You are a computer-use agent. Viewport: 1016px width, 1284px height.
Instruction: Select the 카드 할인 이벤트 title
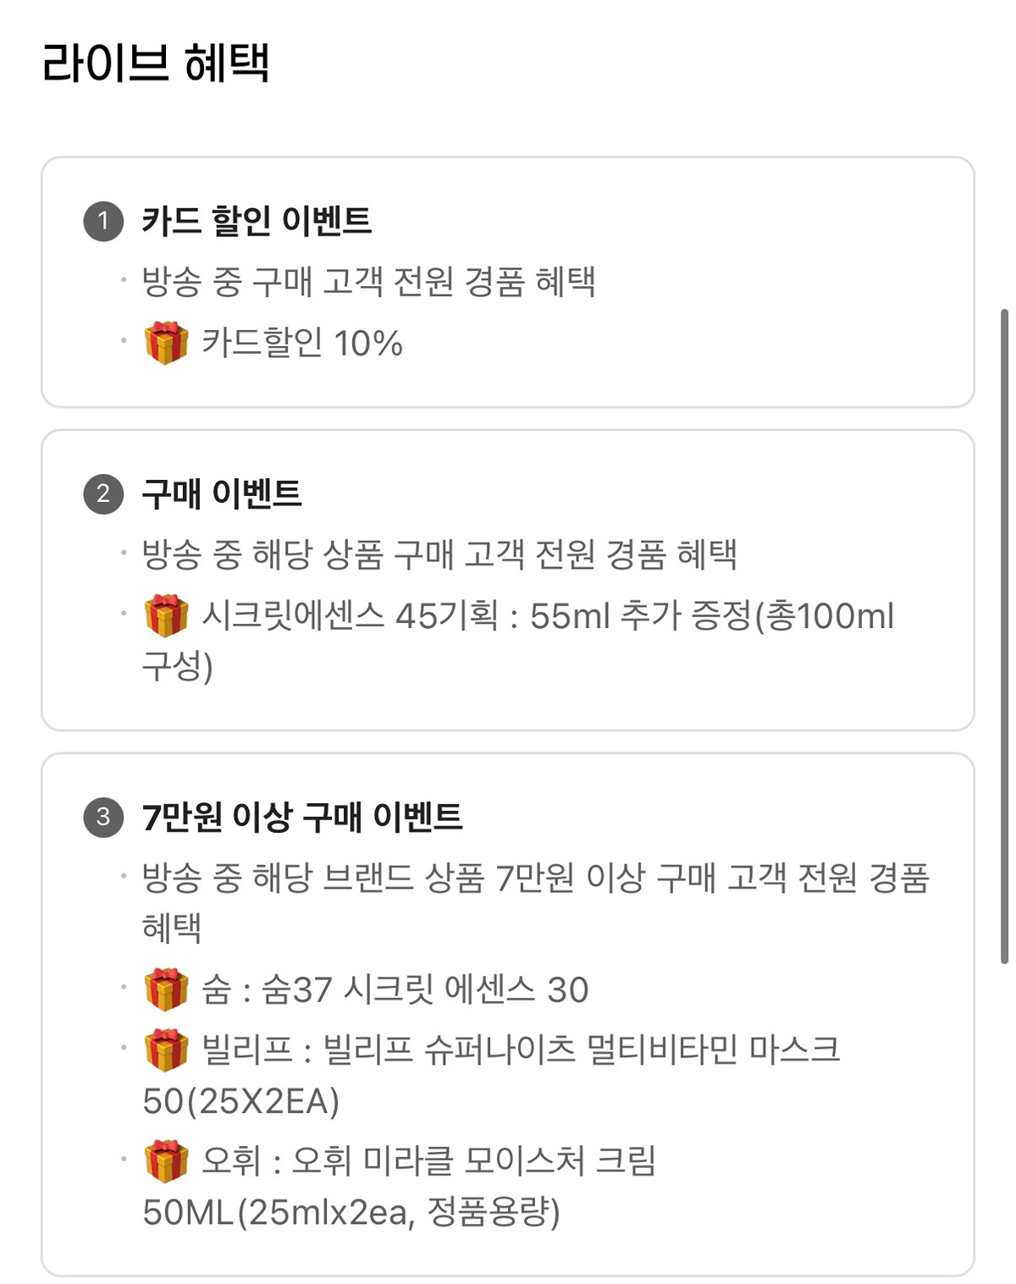[257, 221]
